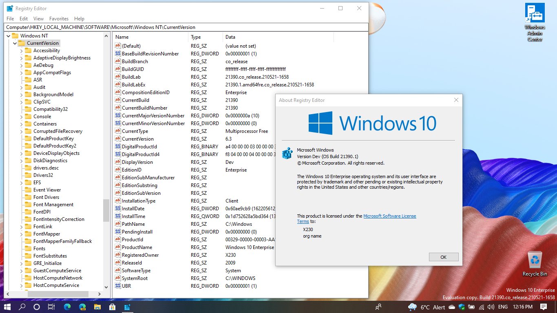Open the File menu
Screen dimensions: 557x313
tap(10, 19)
